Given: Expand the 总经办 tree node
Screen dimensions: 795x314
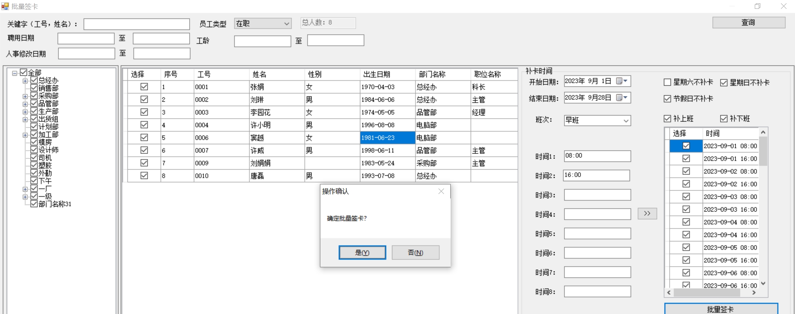Looking at the screenshot, I should [25, 81].
